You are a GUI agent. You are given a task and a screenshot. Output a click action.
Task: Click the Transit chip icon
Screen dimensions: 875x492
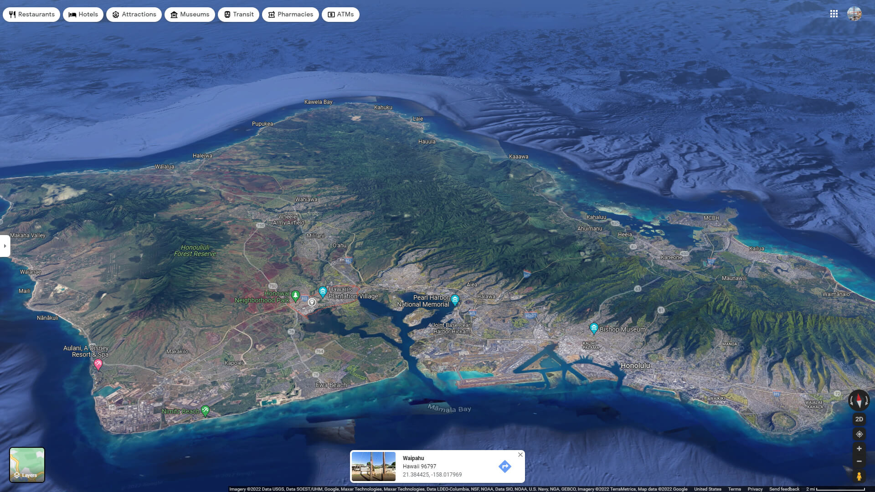coord(226,14)
